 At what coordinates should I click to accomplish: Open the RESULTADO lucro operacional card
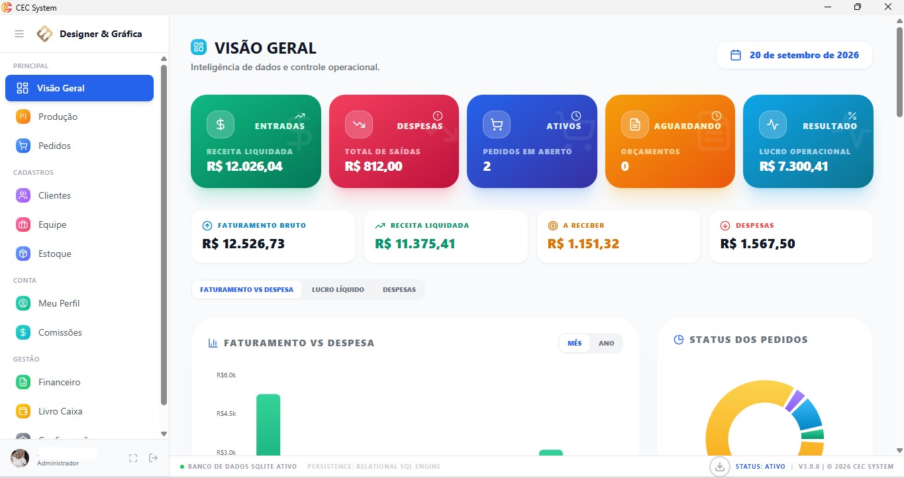(x=808, y=141)
